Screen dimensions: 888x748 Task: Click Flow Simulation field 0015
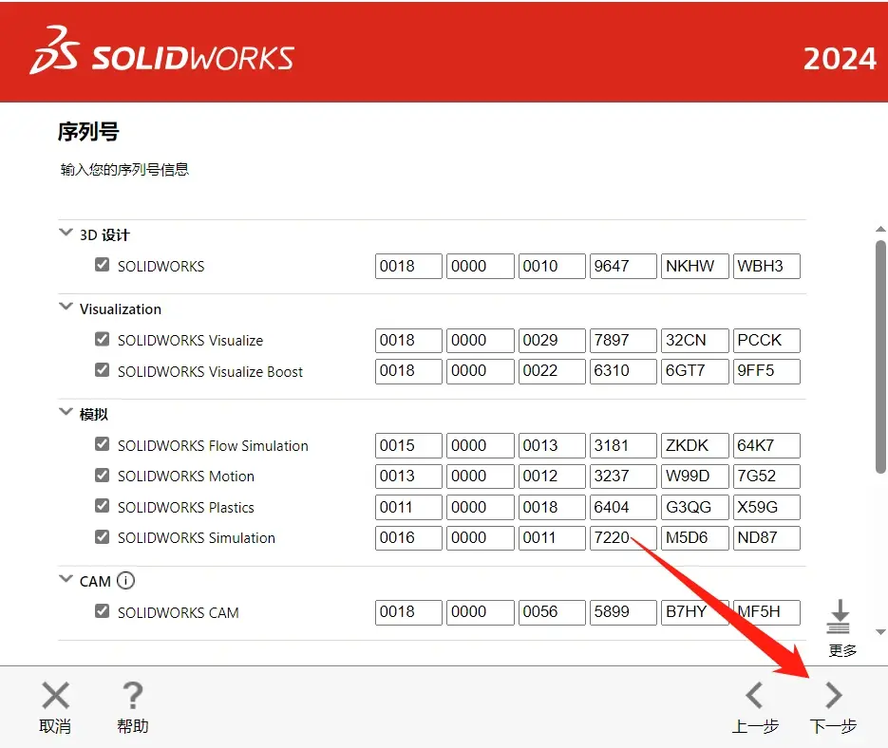click(x=408, y=445)
